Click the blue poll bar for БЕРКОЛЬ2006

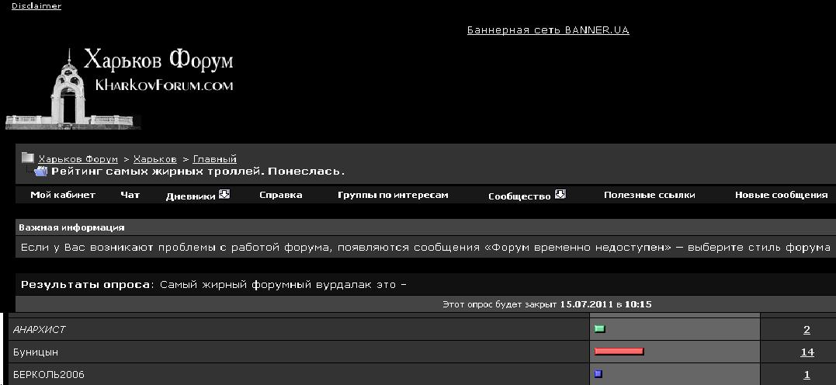click(x=598, y=374)
